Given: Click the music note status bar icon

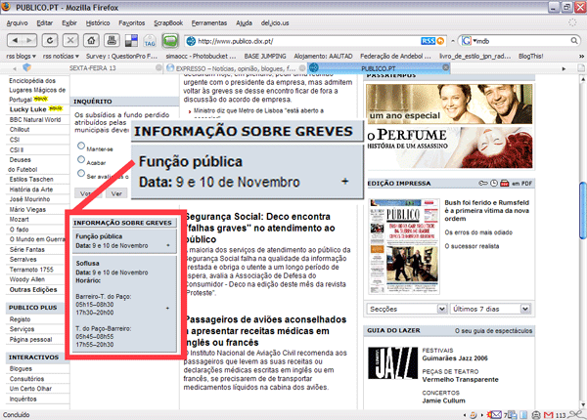Looking at the screenshot, I should [x=474, y=415].
